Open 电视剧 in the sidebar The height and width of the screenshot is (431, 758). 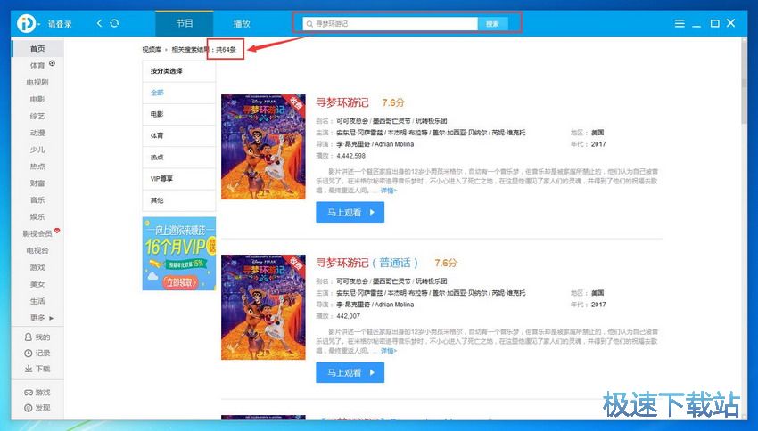point(37,82)
